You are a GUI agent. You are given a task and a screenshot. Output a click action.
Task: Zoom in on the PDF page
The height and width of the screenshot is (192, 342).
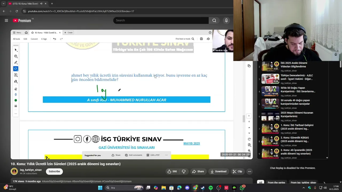pyautogui.click(x=249, y=151)
